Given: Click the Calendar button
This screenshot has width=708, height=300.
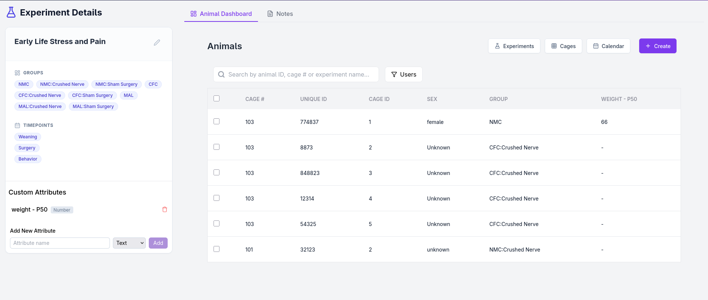Looking at the screenshot, I should tap(608, 46).
